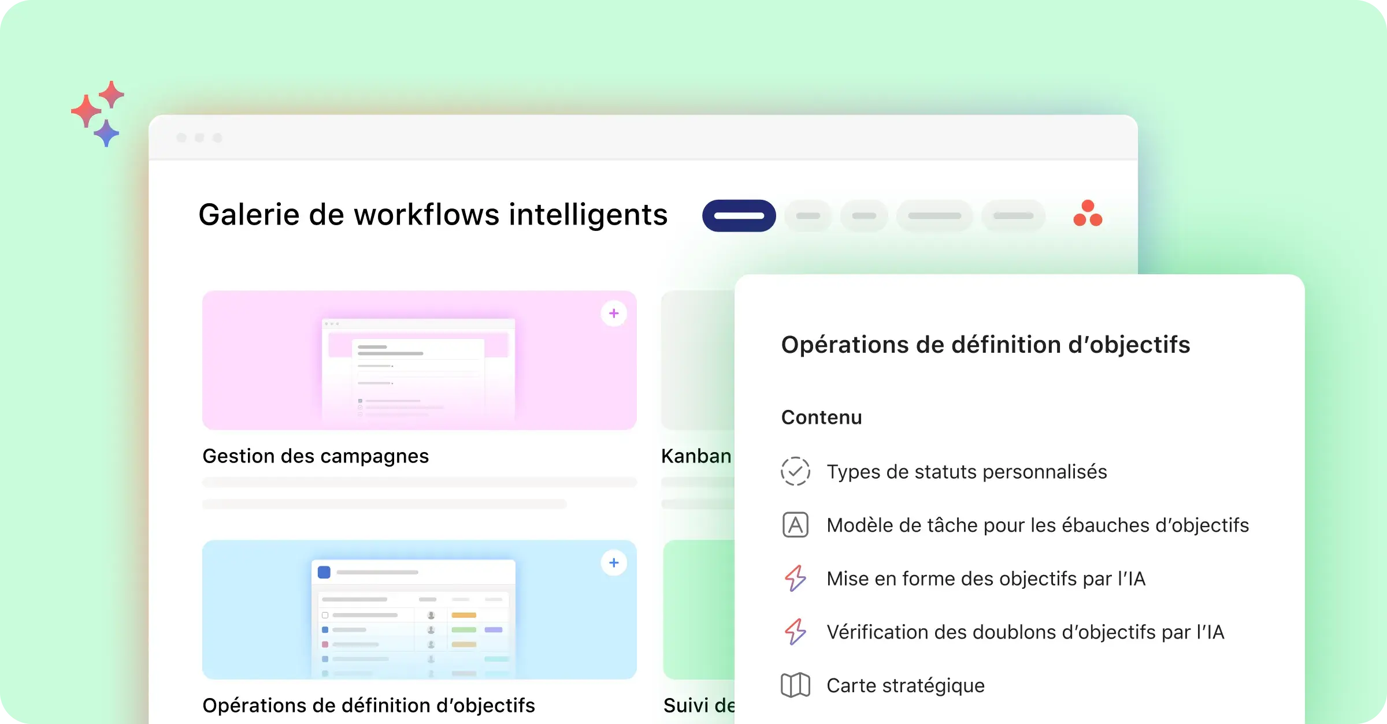Select the third, wider grey filter pill
This screenshot has height=724, width=1387.
pos(934,216)
